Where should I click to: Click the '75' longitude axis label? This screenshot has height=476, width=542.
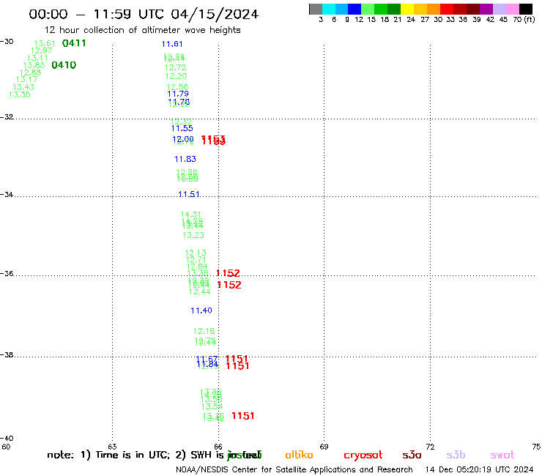(x=536, y=447)
